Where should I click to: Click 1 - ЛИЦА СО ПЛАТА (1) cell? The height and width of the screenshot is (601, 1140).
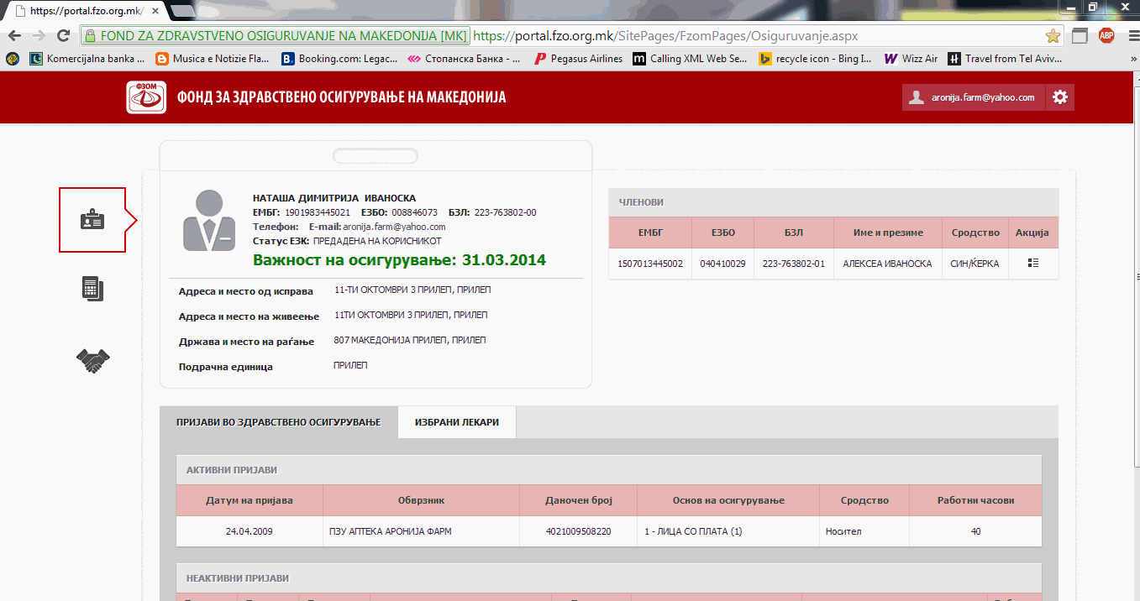[728, 531]
